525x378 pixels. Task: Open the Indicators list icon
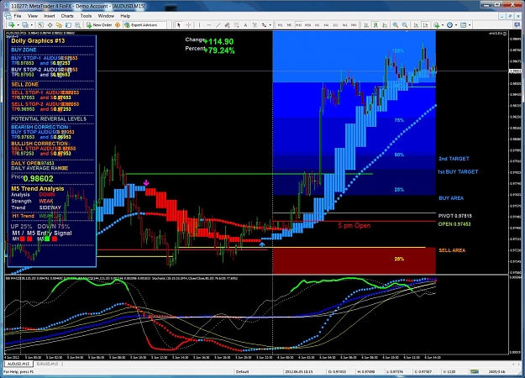pyautogui.click(x=436, y=24)
